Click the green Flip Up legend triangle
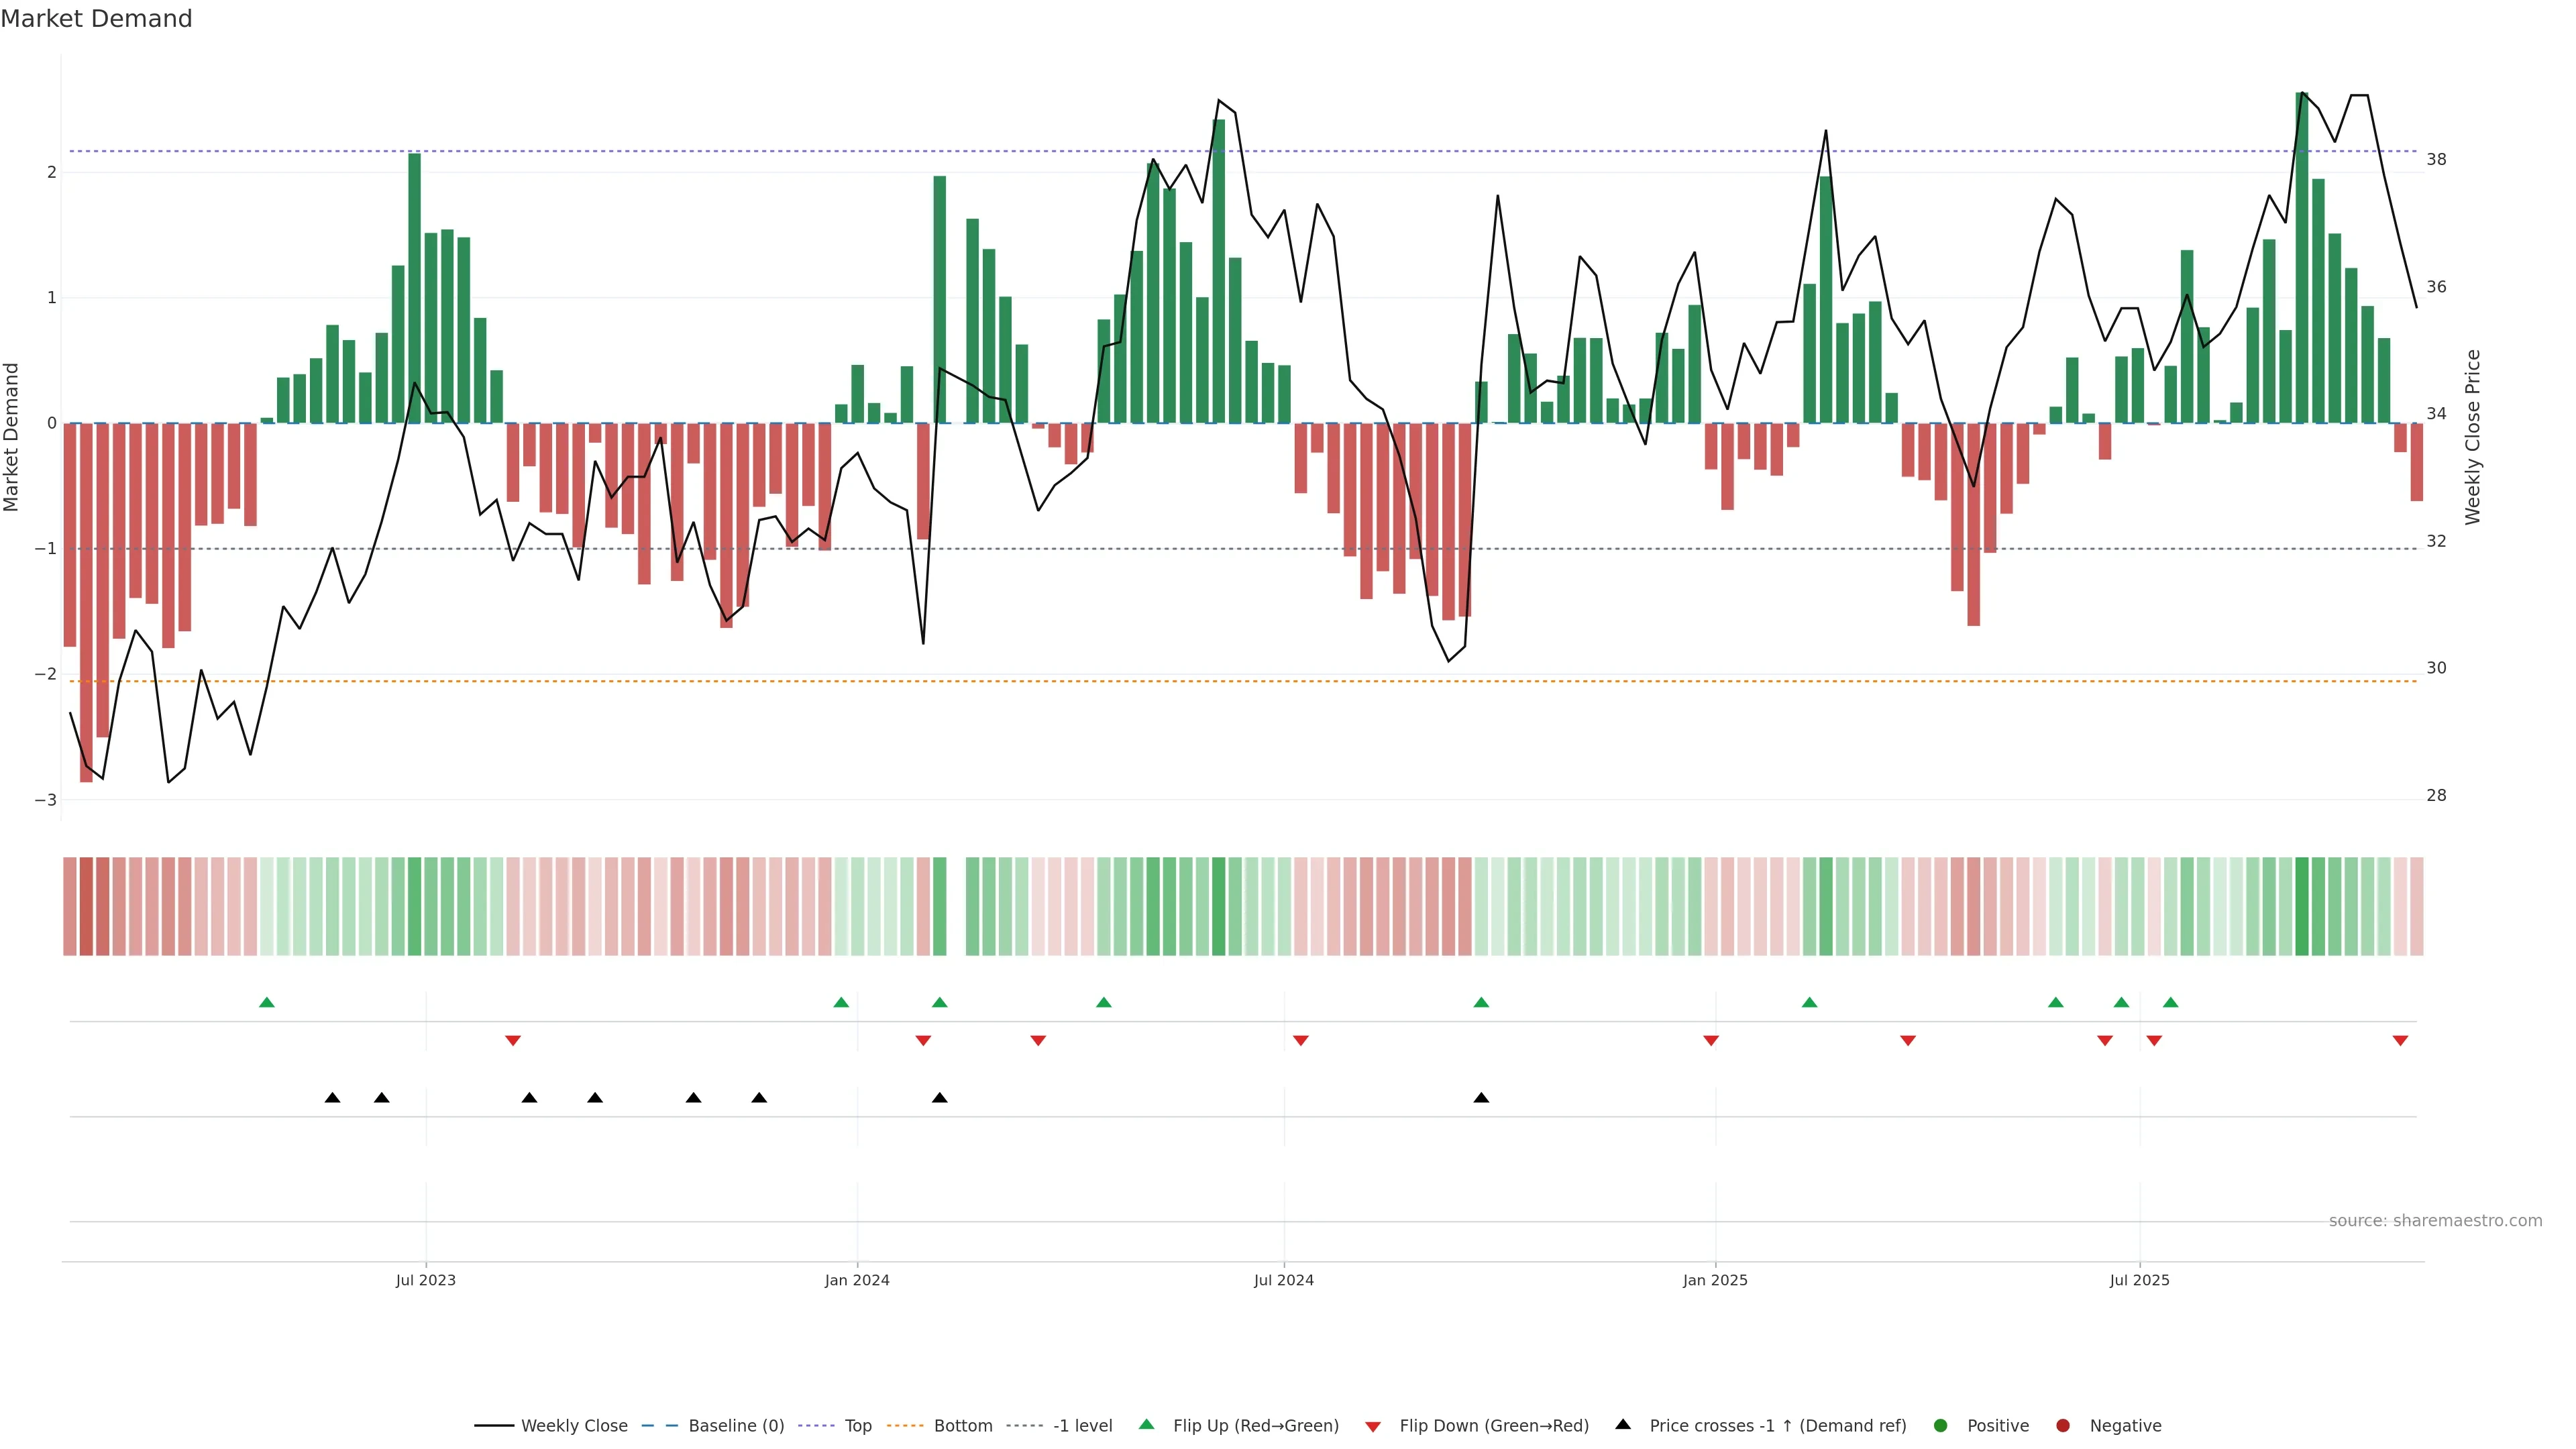This screenshot has height=1449, width=2576. tap(1147, 1424)
